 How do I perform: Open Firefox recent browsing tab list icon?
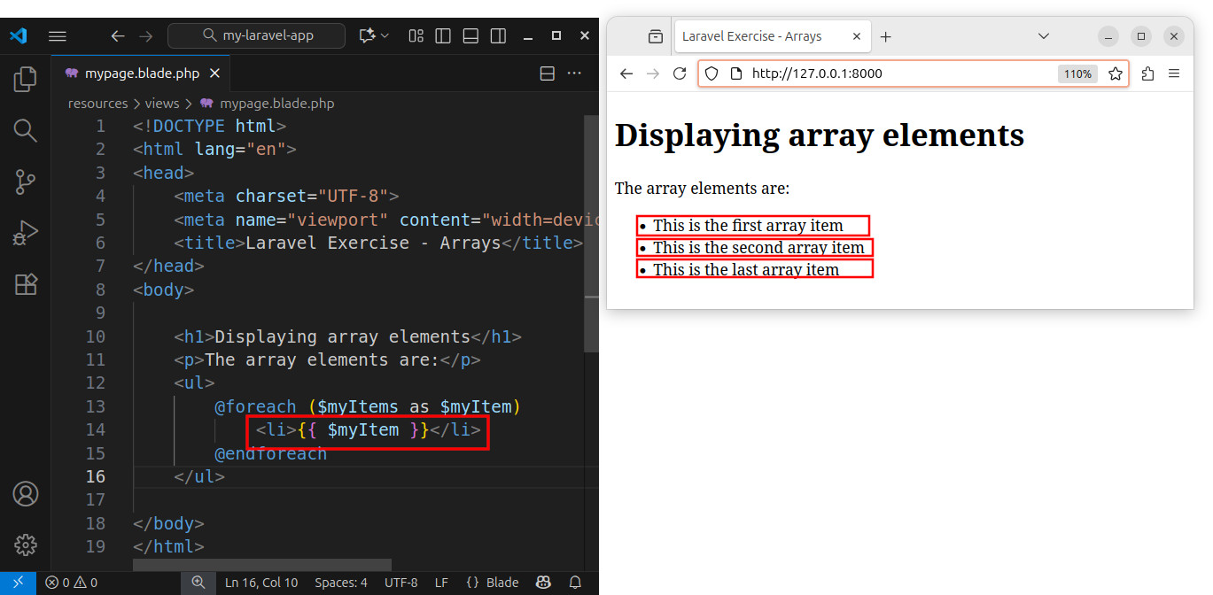coord(655,36)
